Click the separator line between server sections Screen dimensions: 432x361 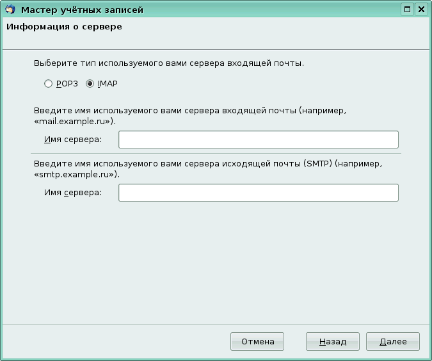click(216, 153)
